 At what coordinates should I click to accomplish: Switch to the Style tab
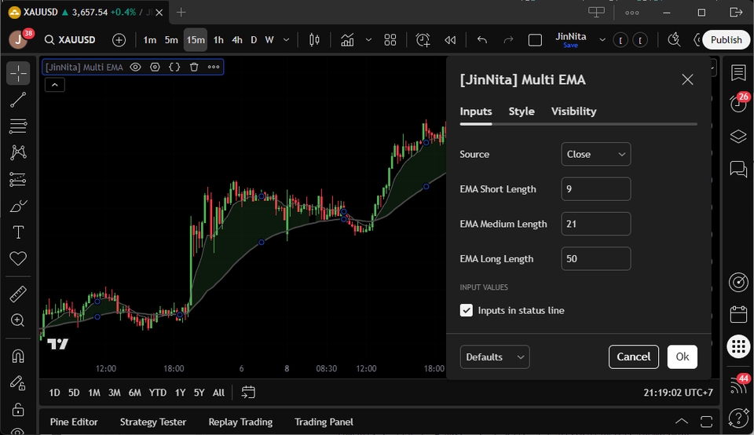coord(521,111)
